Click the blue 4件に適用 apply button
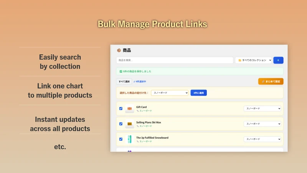 click(198, 93)
